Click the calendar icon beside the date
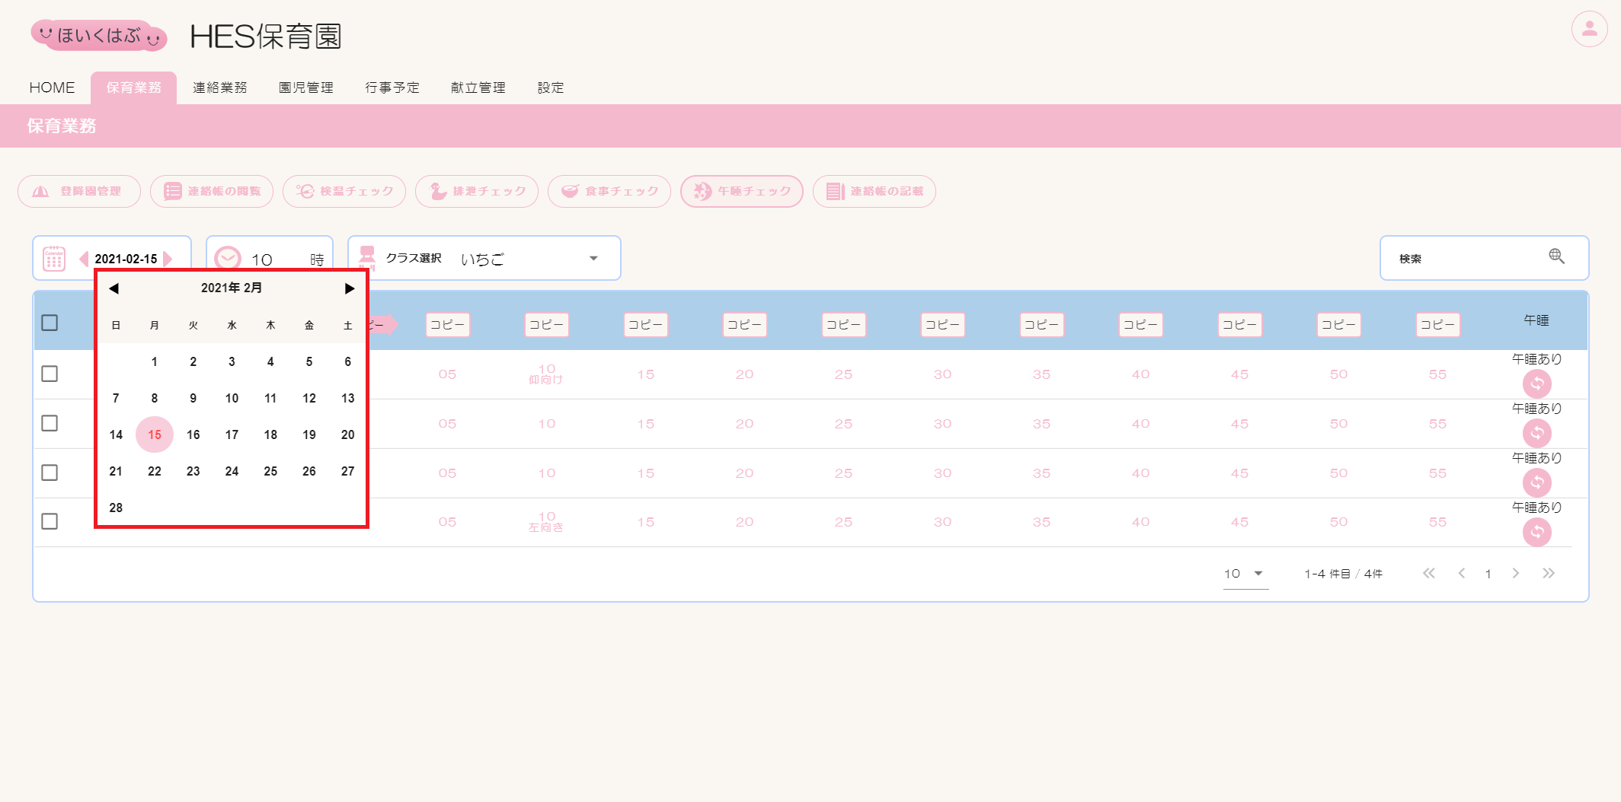The image size is (1621, 802). (x=54, y=259)
